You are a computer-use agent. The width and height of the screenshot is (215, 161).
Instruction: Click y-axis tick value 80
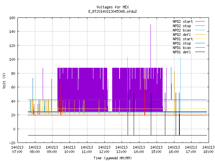[13, 73]
